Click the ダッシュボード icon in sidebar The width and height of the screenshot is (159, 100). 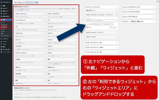click(1, 2)
